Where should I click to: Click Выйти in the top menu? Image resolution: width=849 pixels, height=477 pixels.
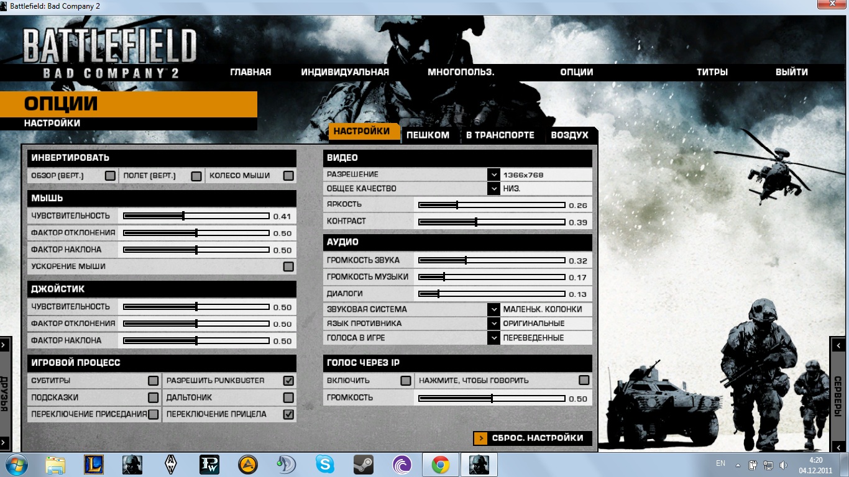791,72
